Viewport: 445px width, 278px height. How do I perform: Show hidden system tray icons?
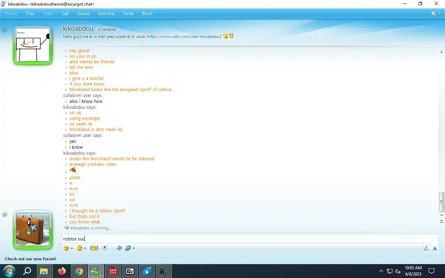click(381, 271)
